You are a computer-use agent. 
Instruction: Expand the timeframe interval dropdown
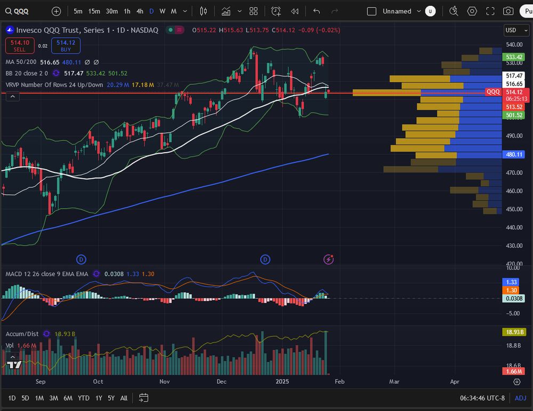[185, 11]
